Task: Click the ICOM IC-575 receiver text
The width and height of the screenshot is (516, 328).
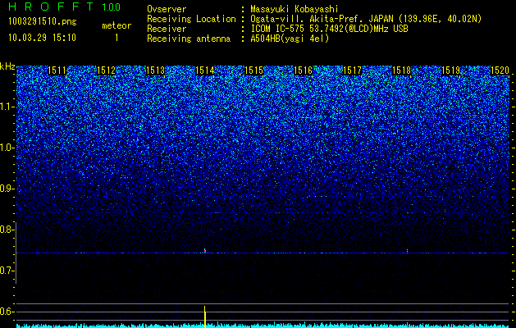Action: coord(329,29)
